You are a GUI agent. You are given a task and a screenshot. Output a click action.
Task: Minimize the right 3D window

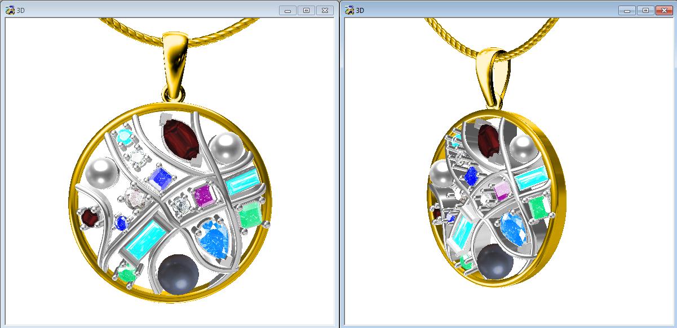click(627, 10)
